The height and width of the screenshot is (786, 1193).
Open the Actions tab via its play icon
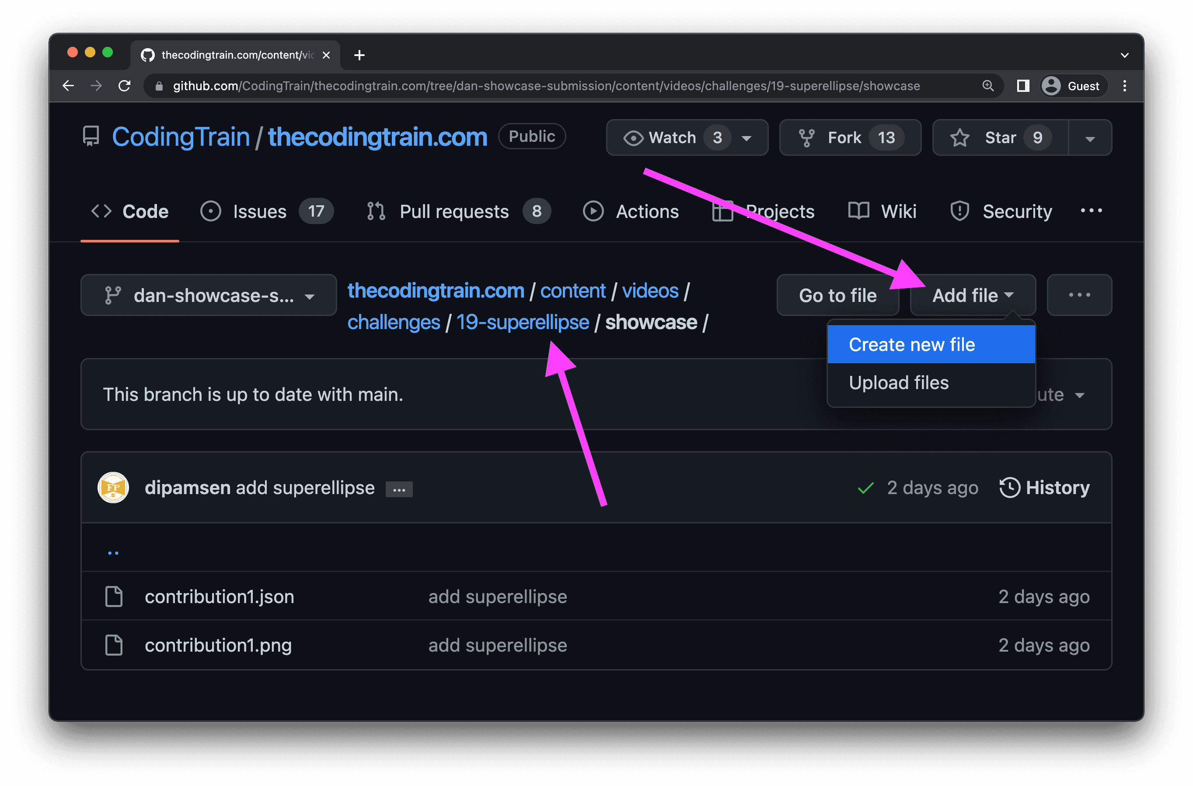click(593, 211)
